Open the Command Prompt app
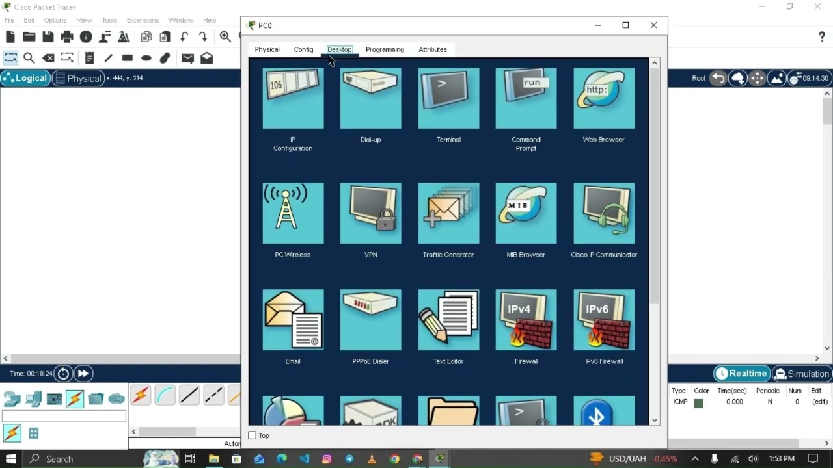Viewport: 833px width, 468px height. click(x=526, y=98)
